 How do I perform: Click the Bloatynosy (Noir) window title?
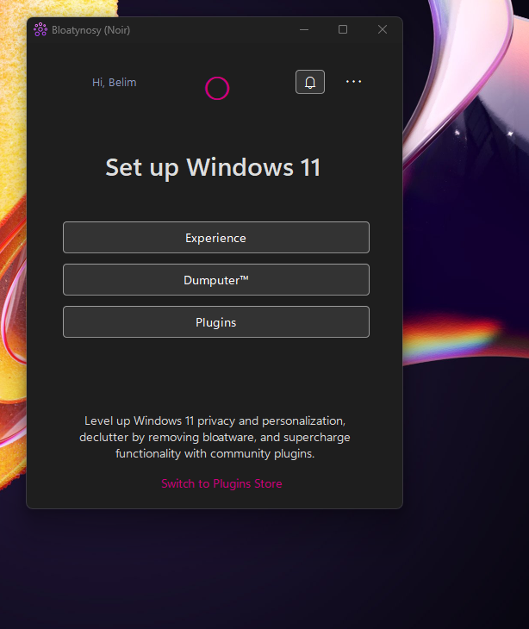tap(91, 30)
